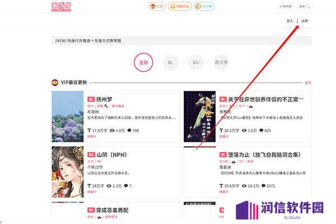The image size is (336, 224).
Task: Click the comment bubble icon showing 708
Action: coord(129,130)
